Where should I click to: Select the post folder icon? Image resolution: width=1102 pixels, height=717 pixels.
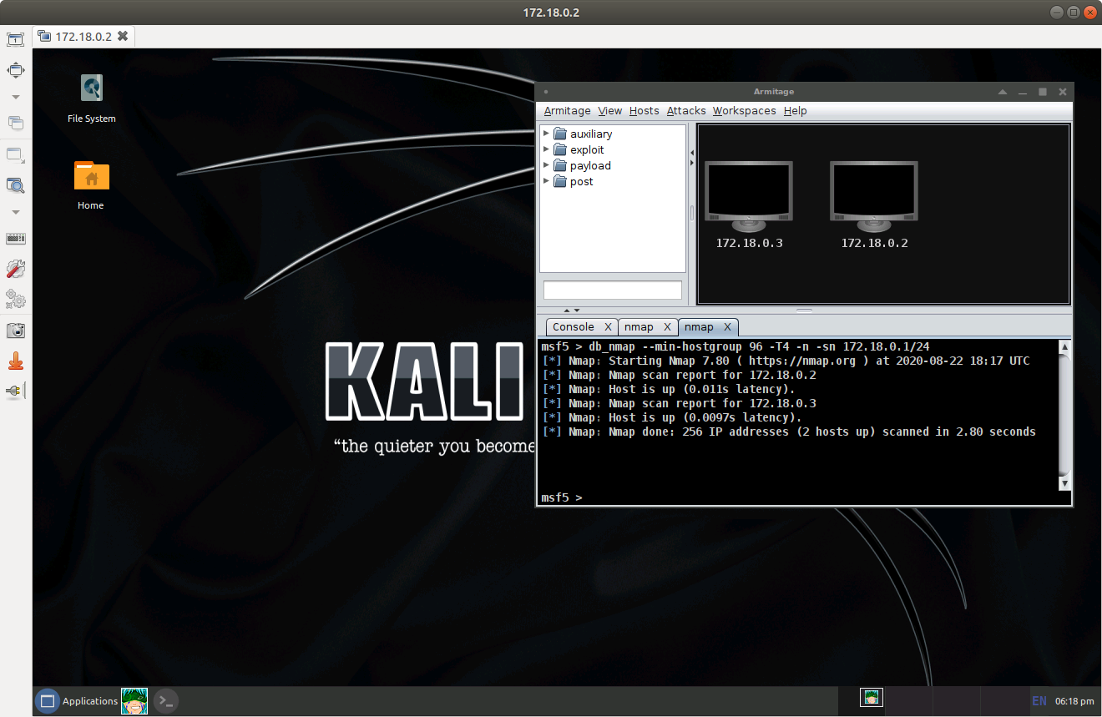560,181
